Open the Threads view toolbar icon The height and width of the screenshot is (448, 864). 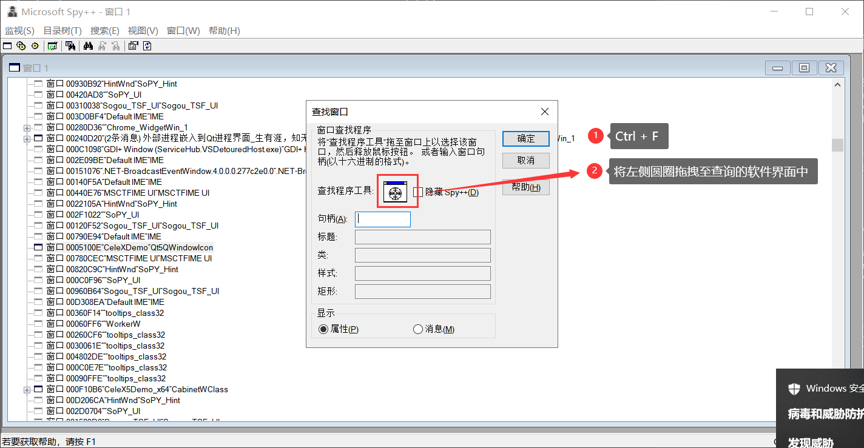tap(35, 45)
